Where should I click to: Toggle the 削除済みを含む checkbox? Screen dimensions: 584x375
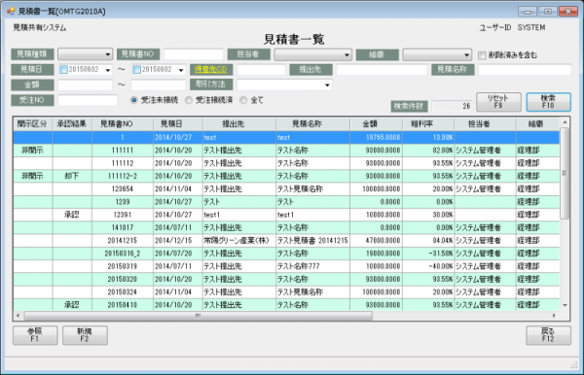pyautogui.click(x=482, y=55)
